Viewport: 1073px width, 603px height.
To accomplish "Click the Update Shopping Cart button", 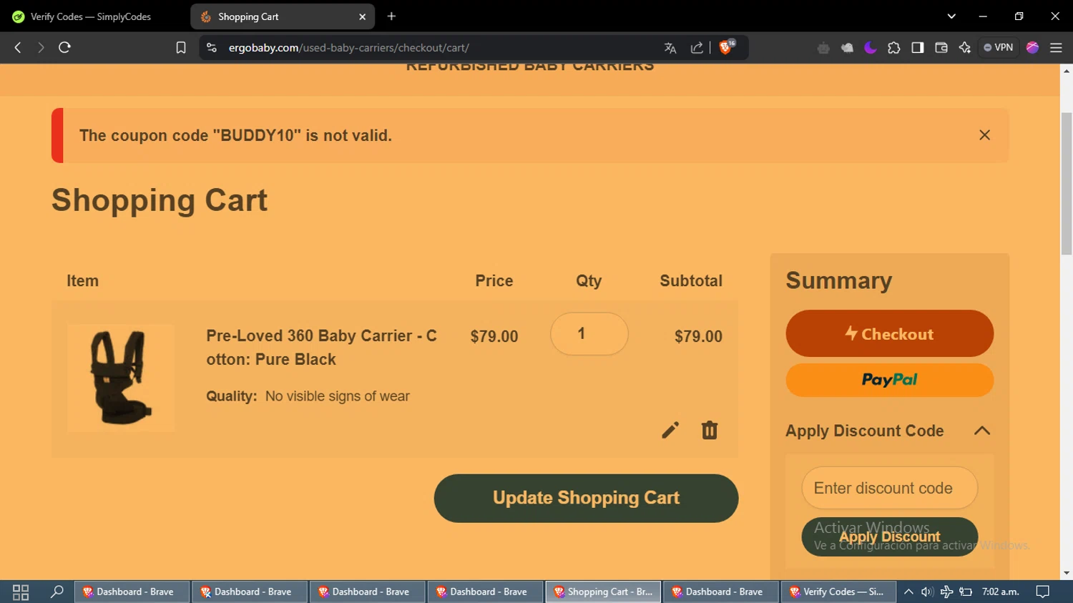I will (586, 498).
